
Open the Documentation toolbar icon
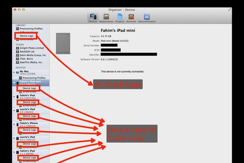147,18
